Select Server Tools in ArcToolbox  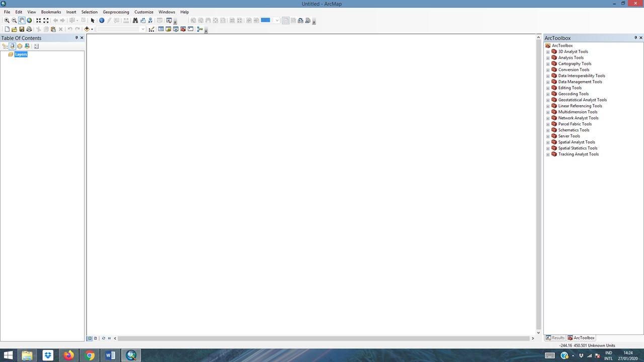[x=569, y=136]
